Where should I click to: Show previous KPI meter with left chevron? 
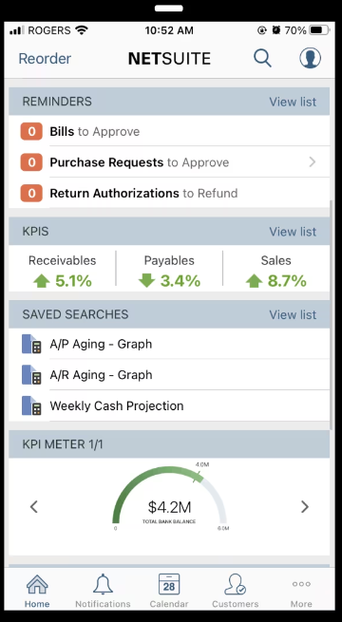34,506
